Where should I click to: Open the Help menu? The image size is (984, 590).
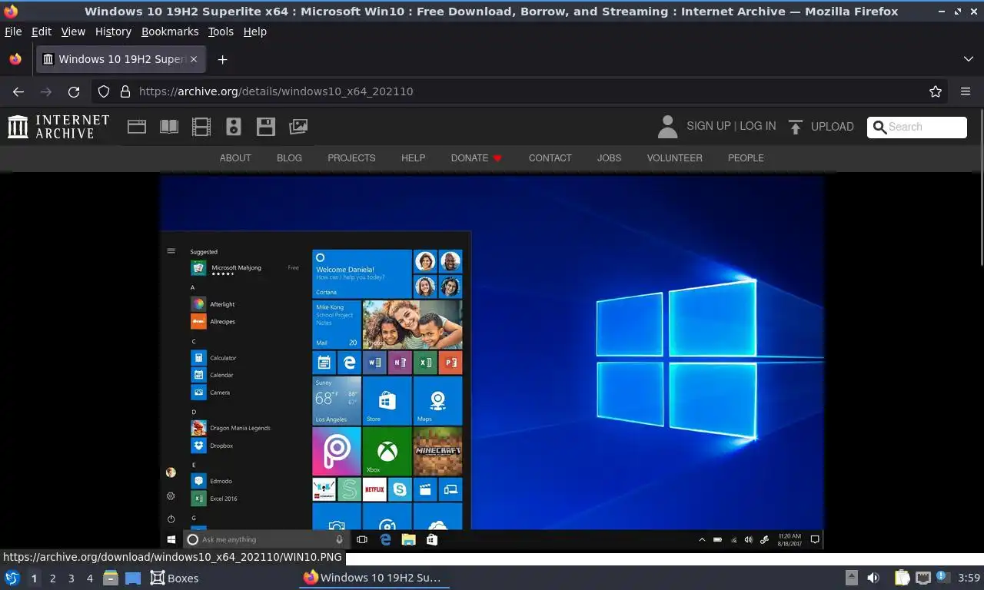pos(254,31)
